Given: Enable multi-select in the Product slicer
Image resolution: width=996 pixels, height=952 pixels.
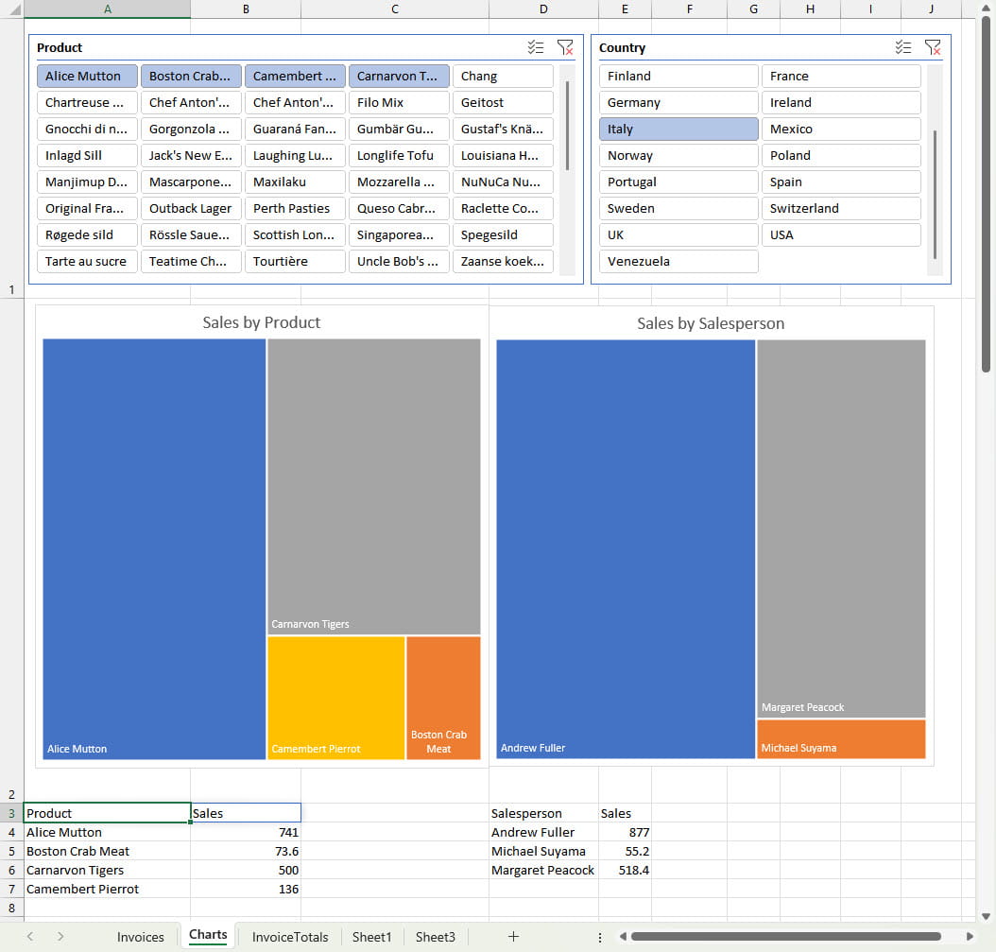Looking at the screenshot, I should point(536,47).
